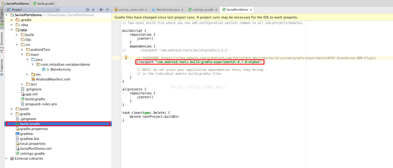Switch to the MainActivity.java tab
This screenshot has width=393, height=168.
point(168,10)
